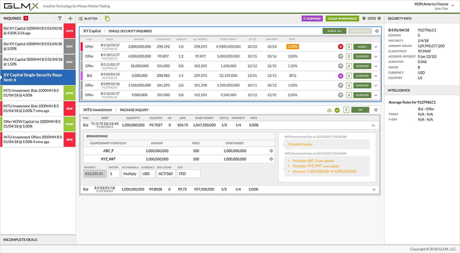The height and width of the screenshot is (253, 460).
Task: Clear the workspace
Action: (x=342, y=18)
